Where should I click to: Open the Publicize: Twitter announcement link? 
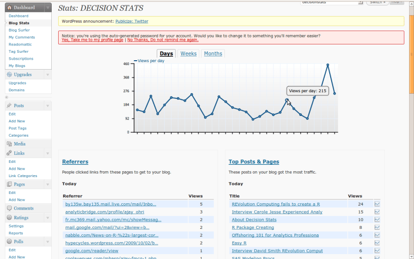tap(132, 21)
